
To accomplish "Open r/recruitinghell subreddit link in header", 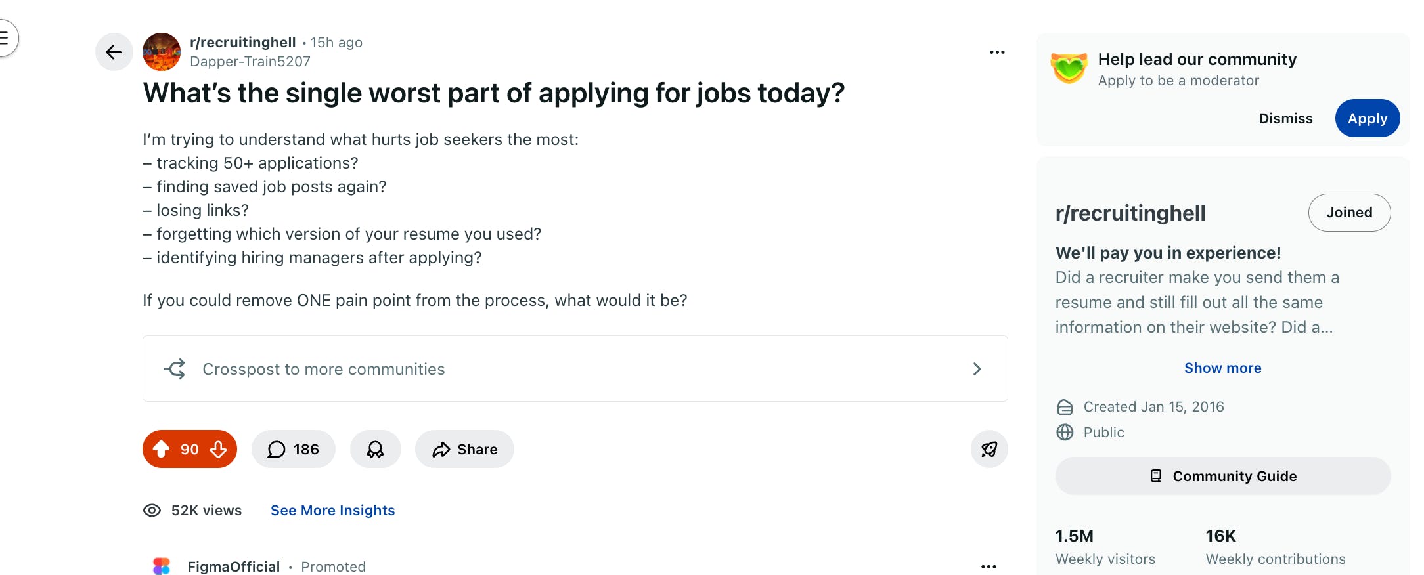I will tap(242, 43).
